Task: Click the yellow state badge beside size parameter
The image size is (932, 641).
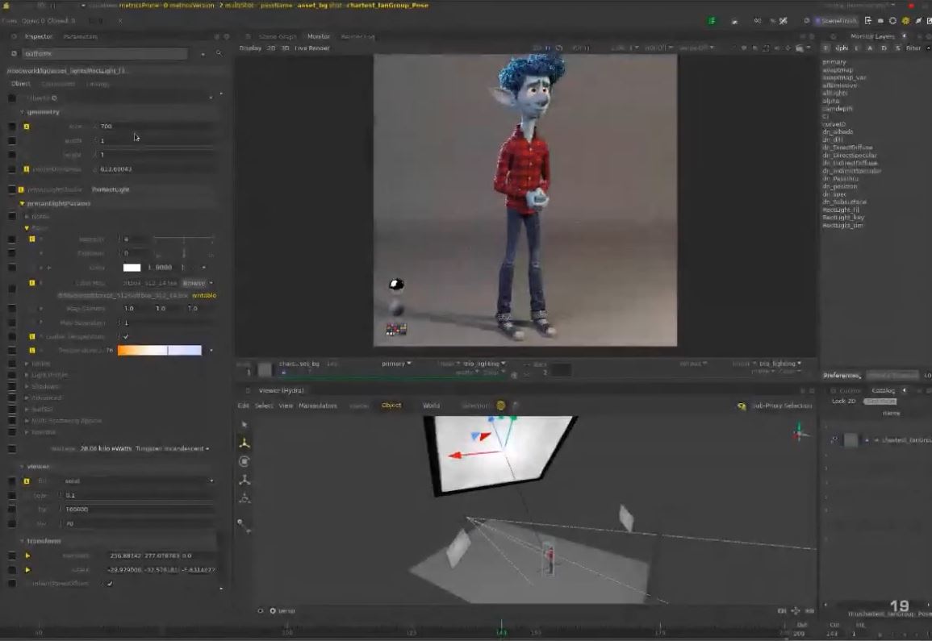Action: [x=26, y=127]
